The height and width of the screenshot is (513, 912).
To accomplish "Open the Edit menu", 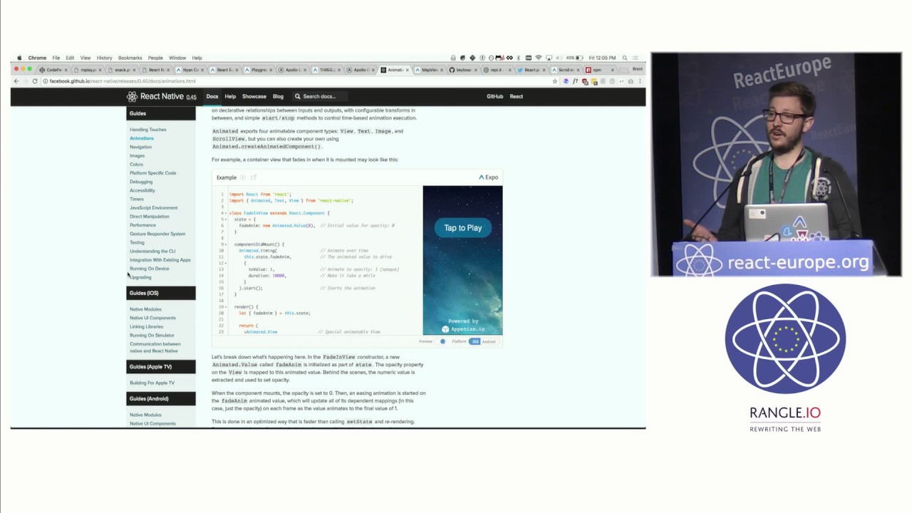I will point(70,58).
